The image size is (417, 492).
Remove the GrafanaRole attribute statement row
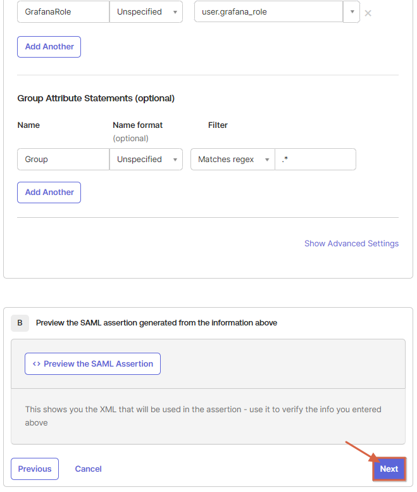[368, 13]
